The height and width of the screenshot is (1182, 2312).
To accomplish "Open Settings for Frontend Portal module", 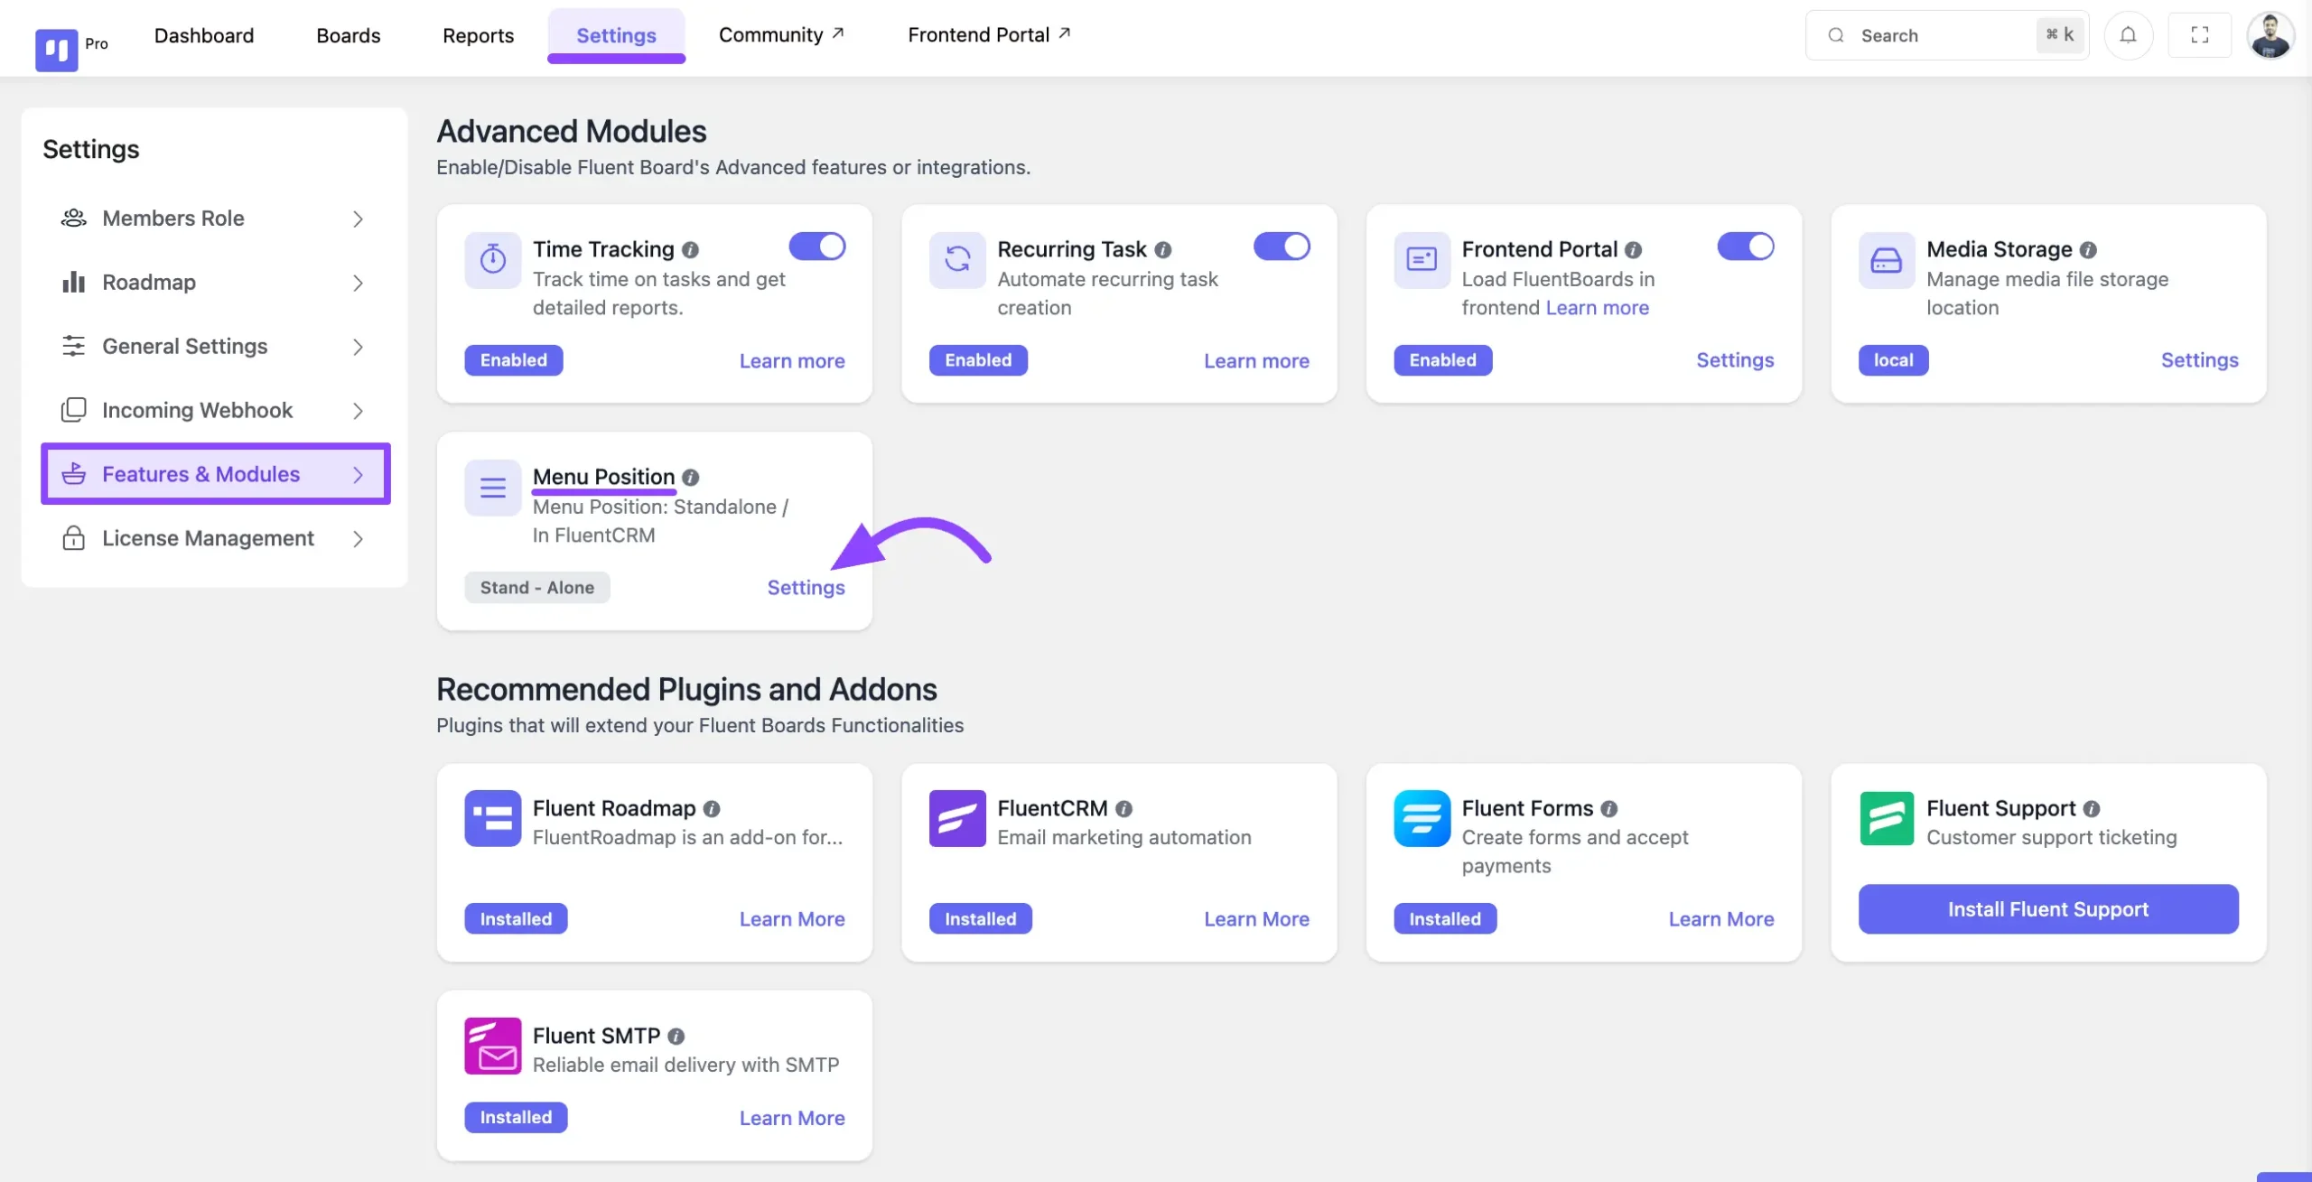I will click(1735, 360).
